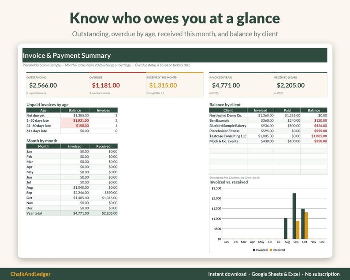The image size is (350, 280).
Task: Click the Unpaid invoices by age heading
Action: point(47,105)
